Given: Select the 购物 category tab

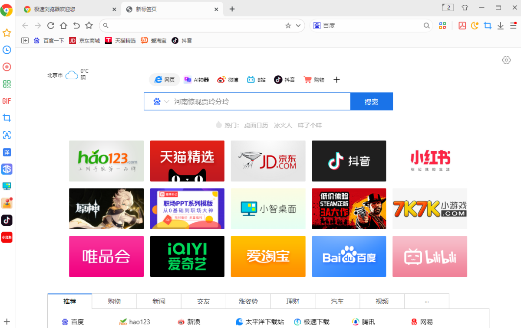Looking at the screenshot, I should point(114,301).
